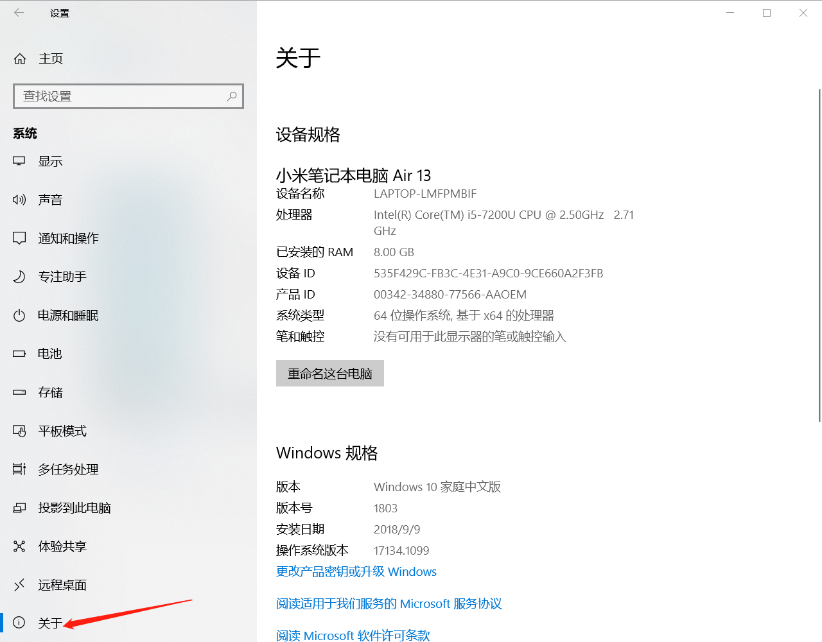This screenshot has height=642, width=822.
Task: Open change product key link (更改产品密钥或升级 Windows)
Action: point(356,571)
